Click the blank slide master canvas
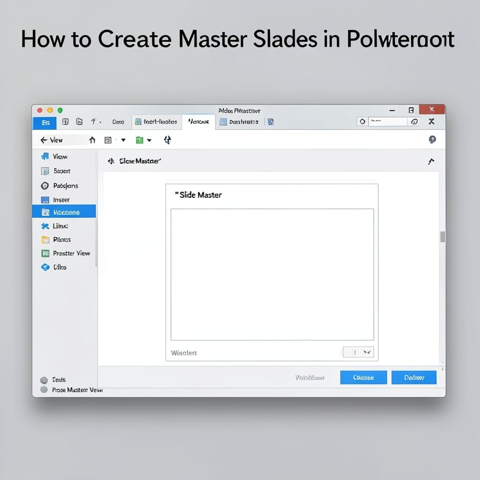 click(x=272, y=275)
